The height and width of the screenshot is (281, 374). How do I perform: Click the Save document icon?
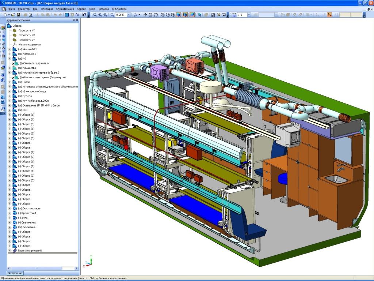pos(18,15)
